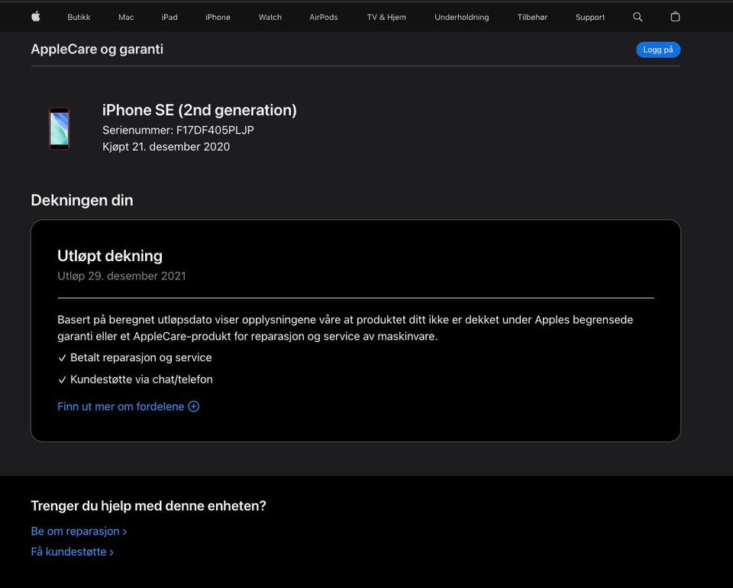
Task: Click the Apple logo icon
Action: point(36,17)
